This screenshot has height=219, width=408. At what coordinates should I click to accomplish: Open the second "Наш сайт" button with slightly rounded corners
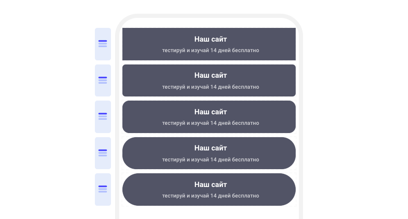[x=209, y=80]
